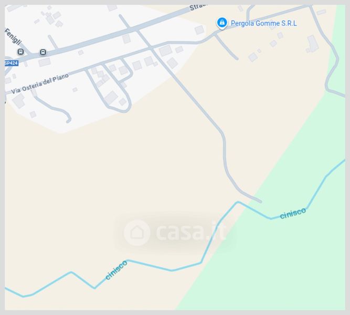Viewport: 350px width, 315px height.
Task: Click the Strada road label at top
Action: click(x=199, y=7)
